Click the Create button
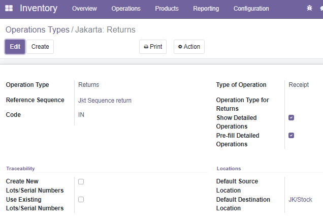The height and width of the screenshot is (221, 323). pyautogui.click(x=40, y=47)
